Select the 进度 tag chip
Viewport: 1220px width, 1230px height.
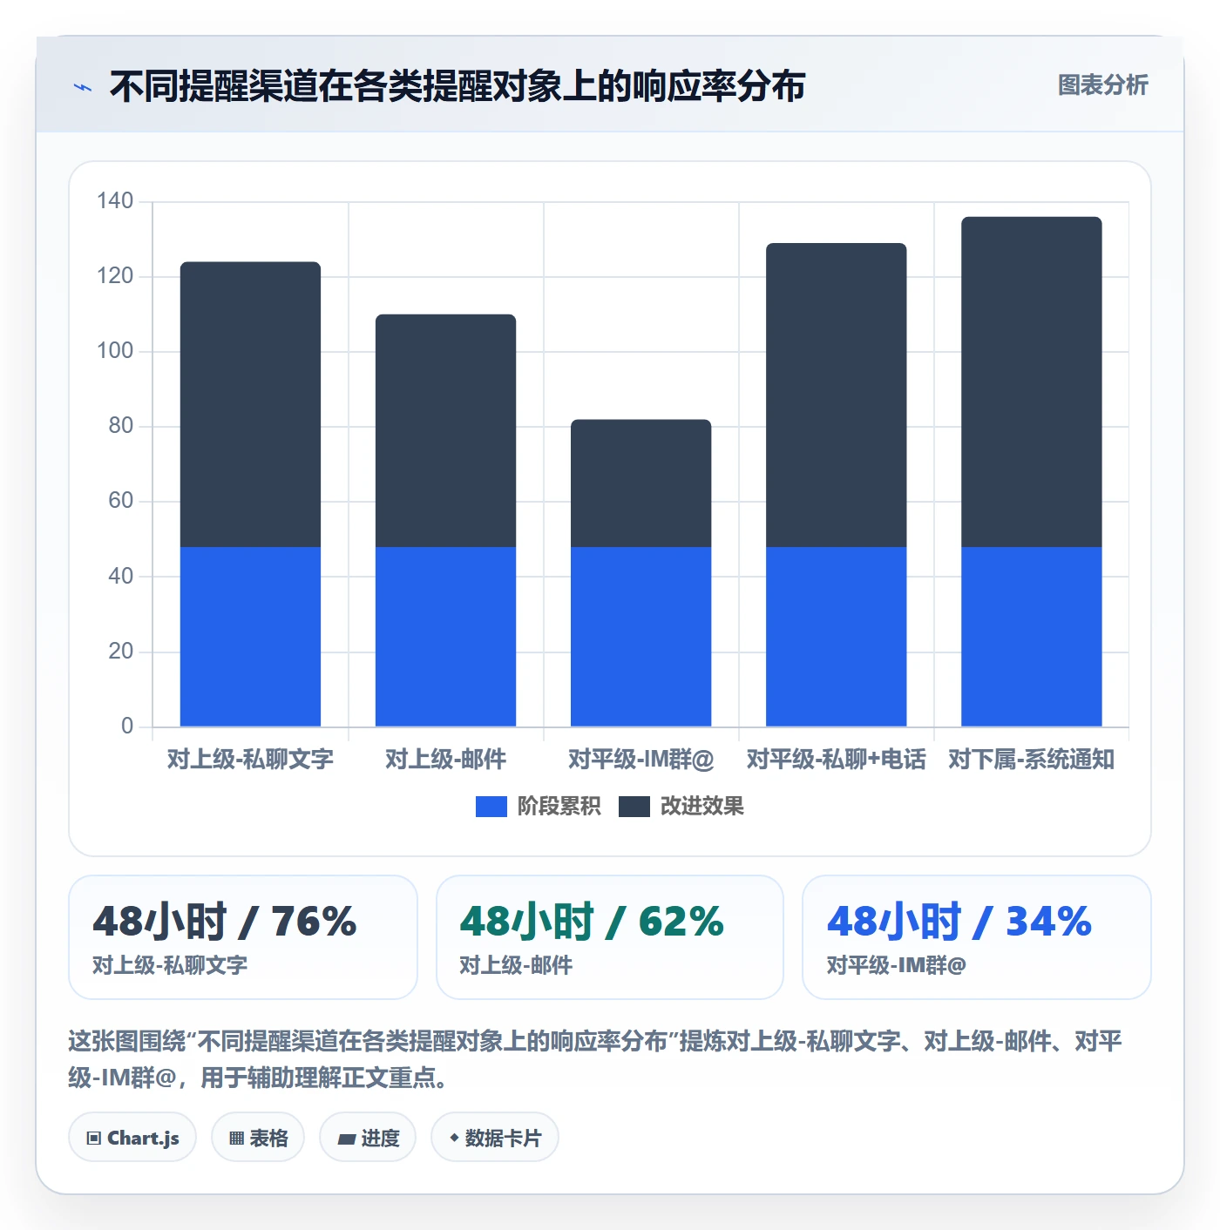(368, 1138)
